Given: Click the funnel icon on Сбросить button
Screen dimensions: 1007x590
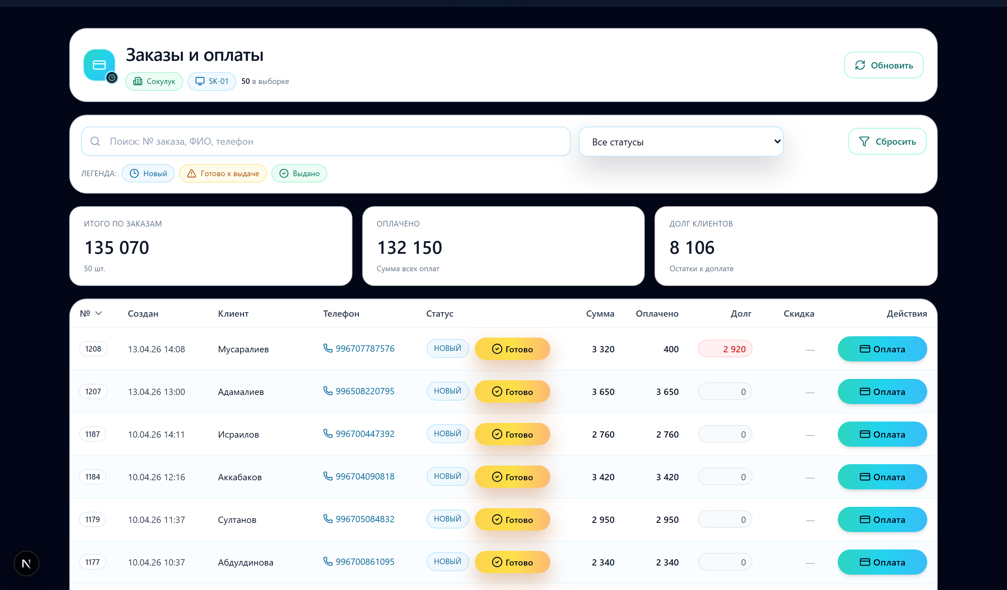Looking at the screenshot, I should click(864, 142).
